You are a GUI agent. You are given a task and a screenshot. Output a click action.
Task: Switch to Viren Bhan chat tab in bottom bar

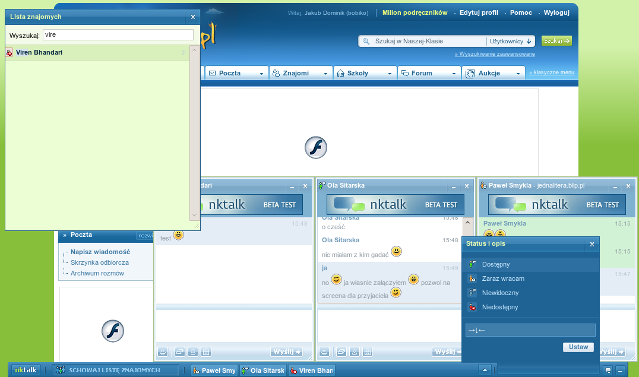click(x=312, y=370)
